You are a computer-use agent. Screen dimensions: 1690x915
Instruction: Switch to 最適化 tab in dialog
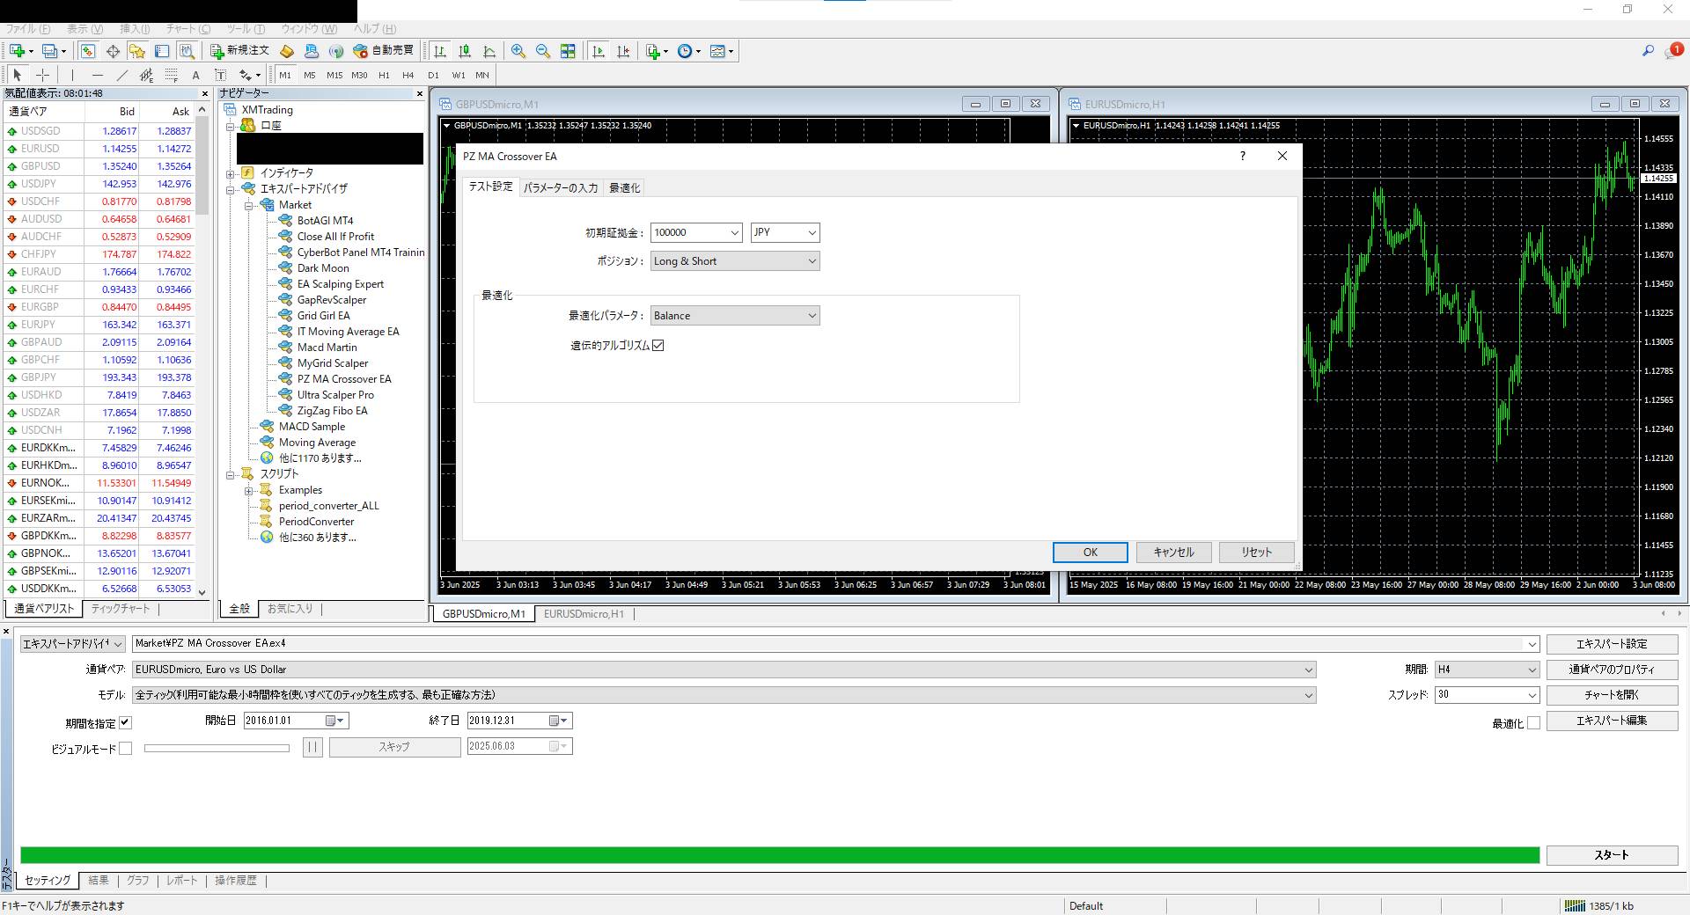coord(625,188)
